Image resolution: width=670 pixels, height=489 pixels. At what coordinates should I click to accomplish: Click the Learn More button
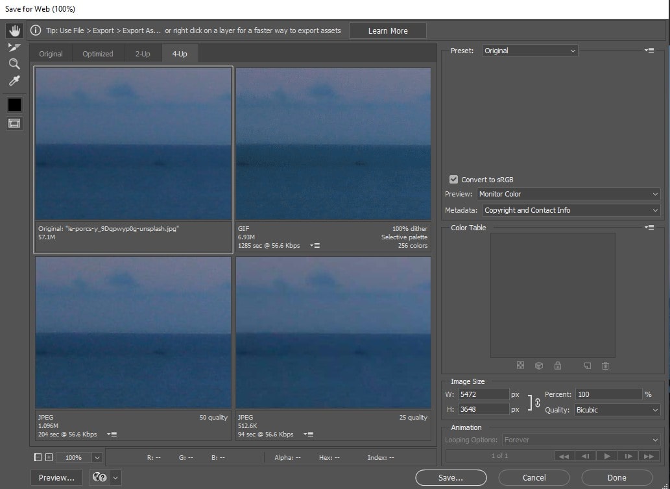(x=387, y=30)
